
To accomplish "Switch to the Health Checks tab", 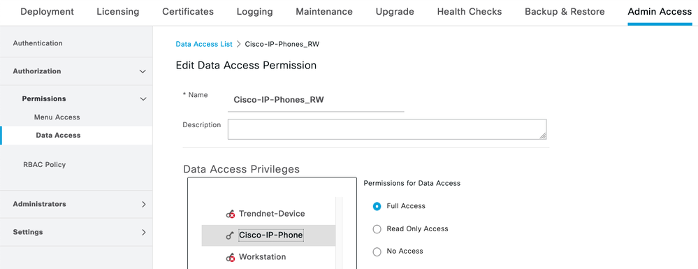I will pos(470,12).
